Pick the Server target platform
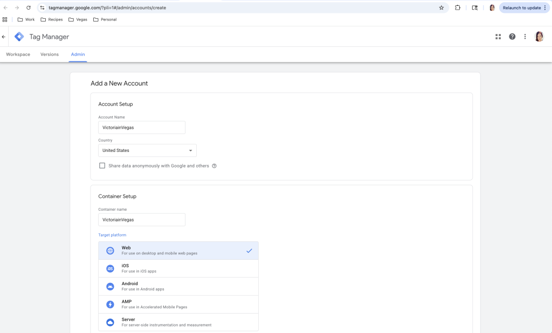 pyautogui.click(x=178, y=322)
